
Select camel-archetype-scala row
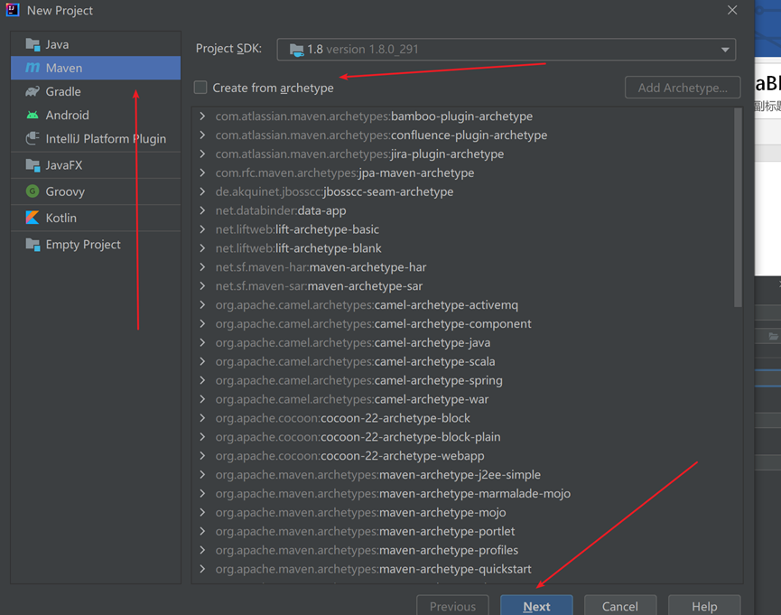click(x=463, y=361)
